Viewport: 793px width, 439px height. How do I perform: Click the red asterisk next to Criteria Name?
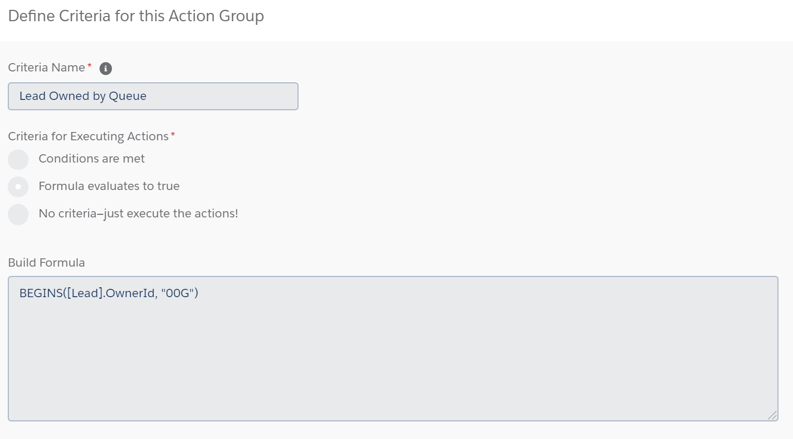tap(90, 66)
